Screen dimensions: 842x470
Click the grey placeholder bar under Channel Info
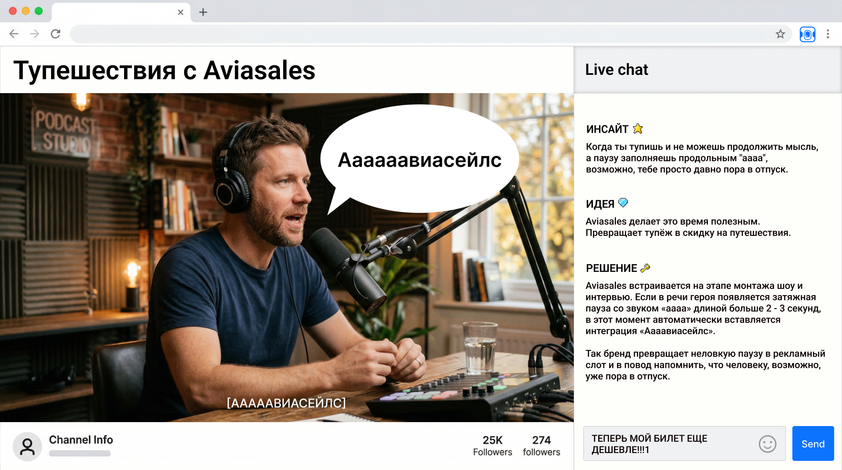click(80, 453)
